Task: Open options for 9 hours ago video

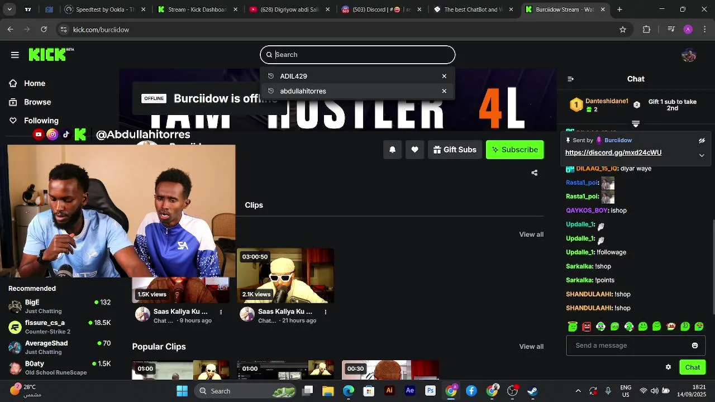Action: [x=221, y=312]
